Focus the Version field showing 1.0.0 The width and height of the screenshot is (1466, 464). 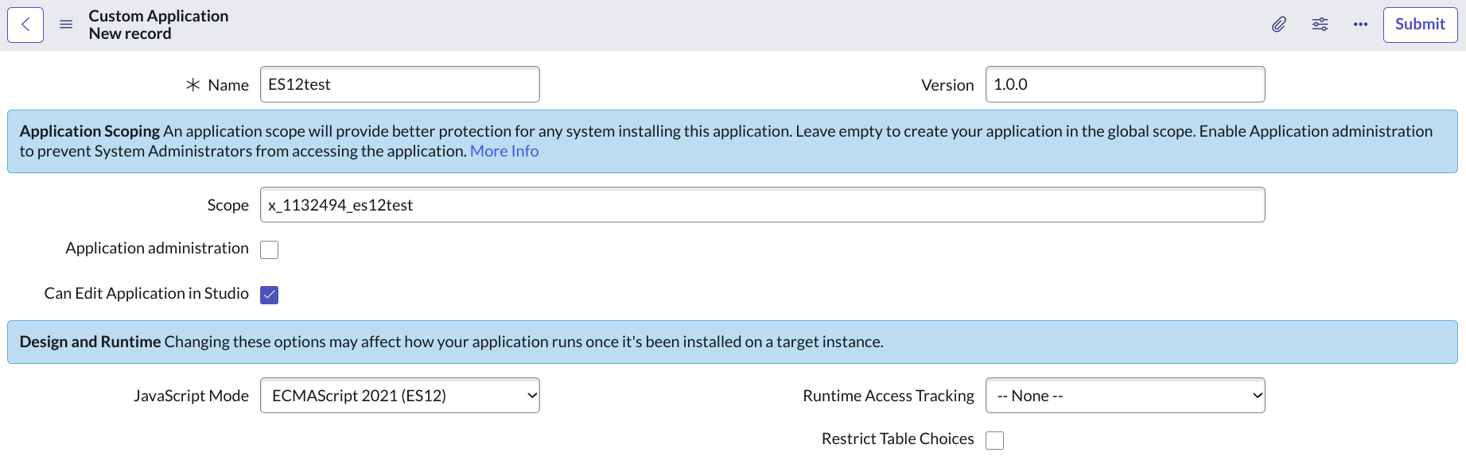click(x=1125, y=84)
